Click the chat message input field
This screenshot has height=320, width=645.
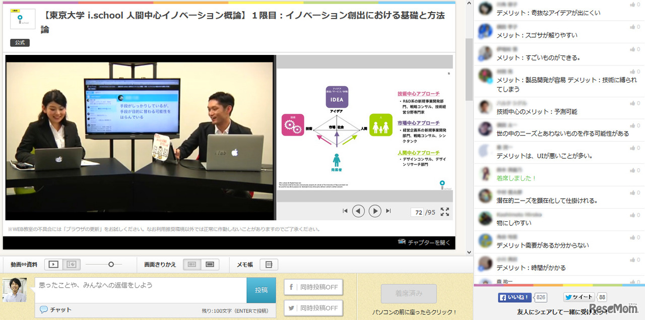click(141, 290)
